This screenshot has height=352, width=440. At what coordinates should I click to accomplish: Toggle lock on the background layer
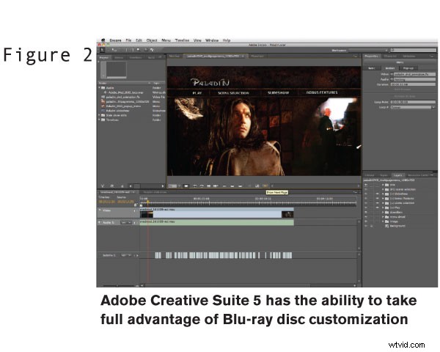(x=371, y=226)
